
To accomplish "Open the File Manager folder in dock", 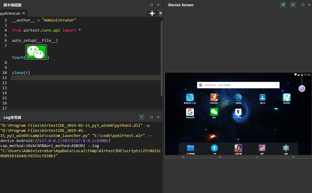I will [x=190, y=148].
